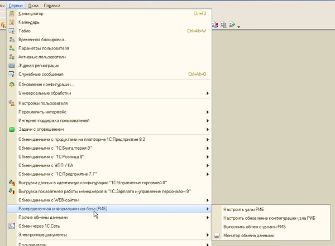Click the toolbar sigma table icon
Screen dimensions: 335x246
[x=223, y=24]
